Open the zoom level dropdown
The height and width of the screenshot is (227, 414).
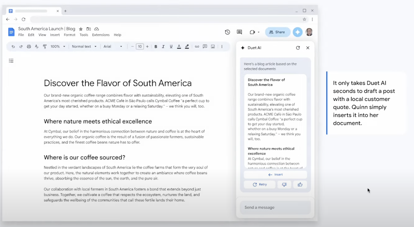coord(58,46)
